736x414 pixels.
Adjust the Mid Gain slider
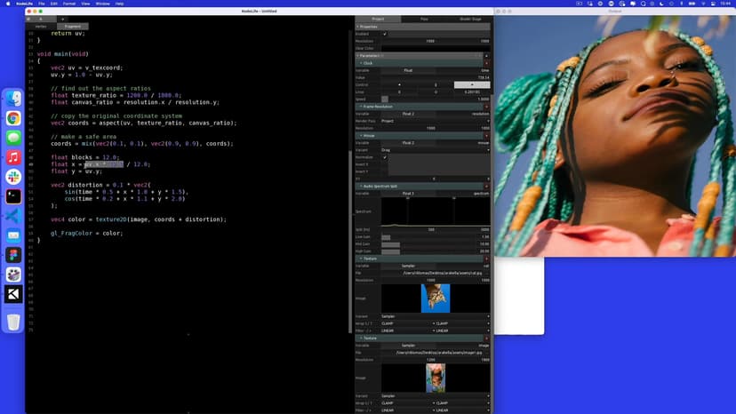pyautogui.click(x=390, y=244)
